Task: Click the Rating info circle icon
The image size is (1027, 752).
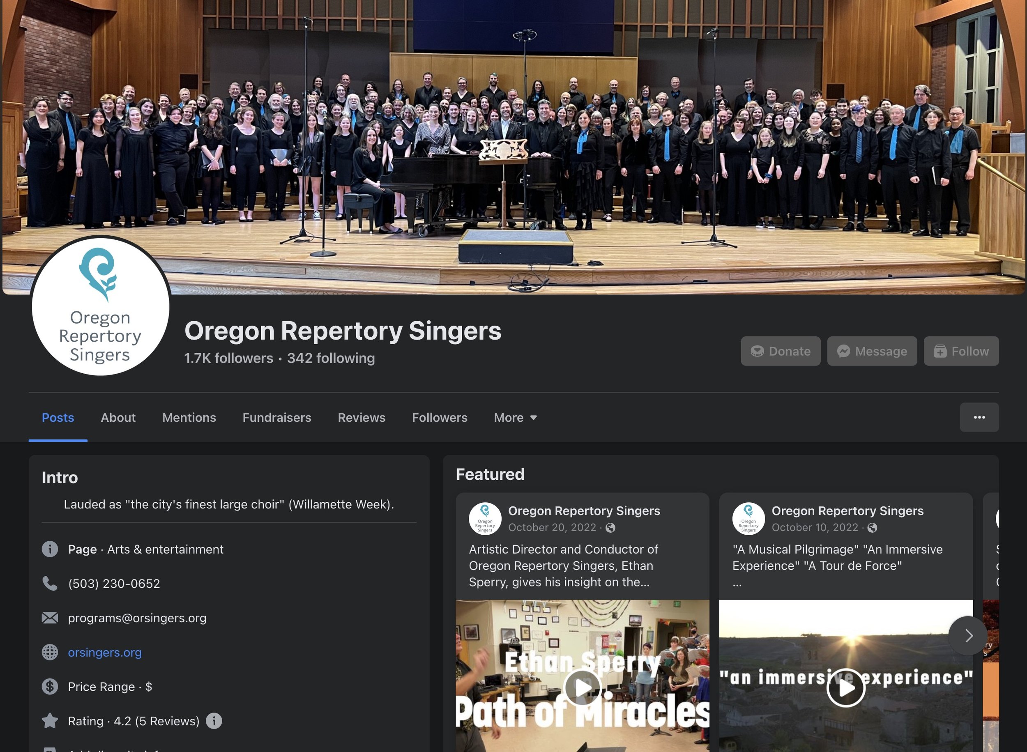Action: (214, 721)
